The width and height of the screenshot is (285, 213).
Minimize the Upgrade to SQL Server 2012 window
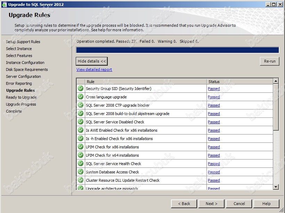tap(268, 5)
